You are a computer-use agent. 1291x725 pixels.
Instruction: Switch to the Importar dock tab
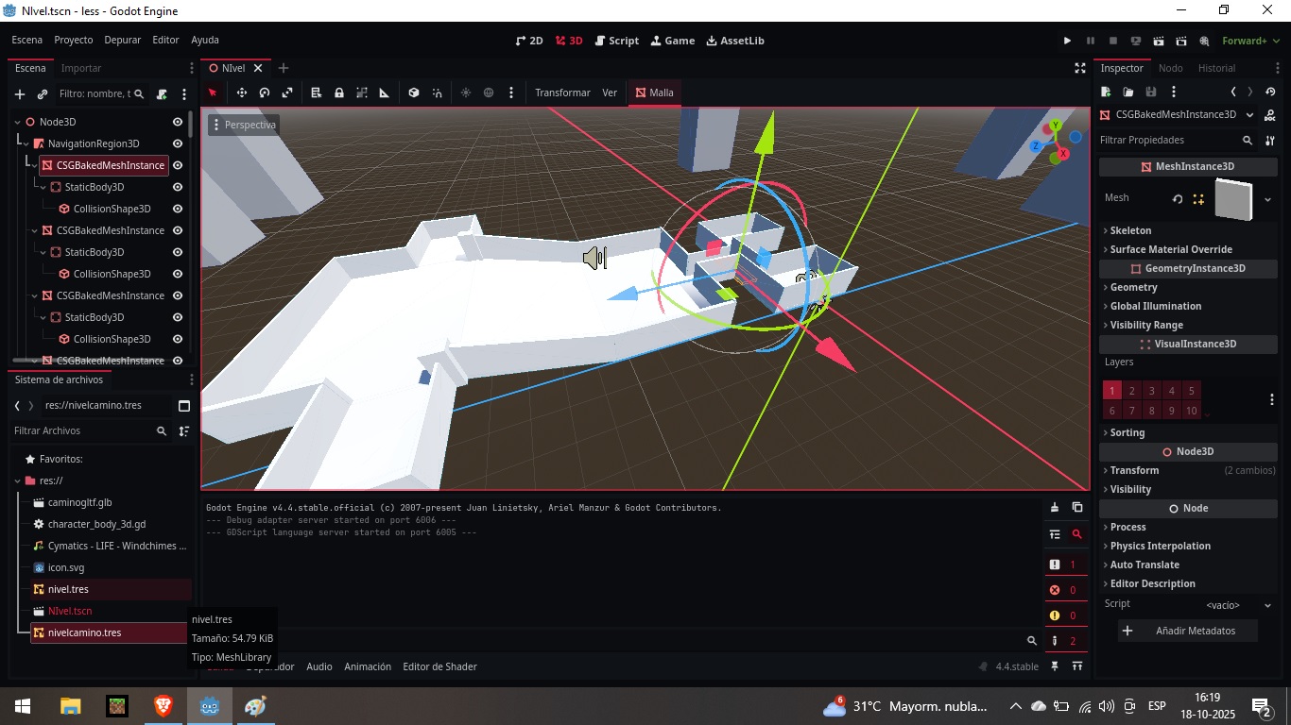pyautogui.click(x=81, y=68)
